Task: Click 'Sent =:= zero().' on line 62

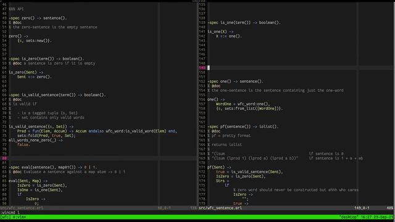Action: click(x=35, y=77)
